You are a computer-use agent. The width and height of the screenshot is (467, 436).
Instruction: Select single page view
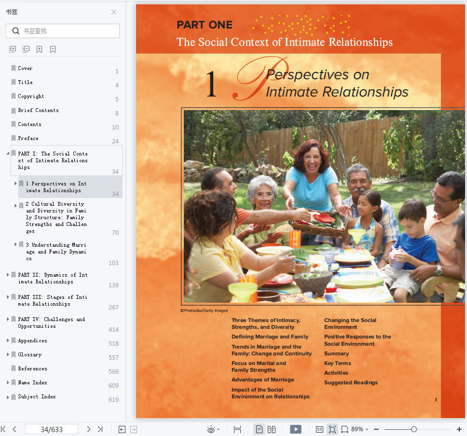click(259, 429)
